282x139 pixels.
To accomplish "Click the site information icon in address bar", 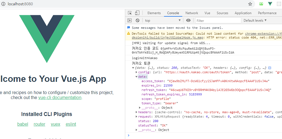I will pyautogui.click(x=3, y=4).
